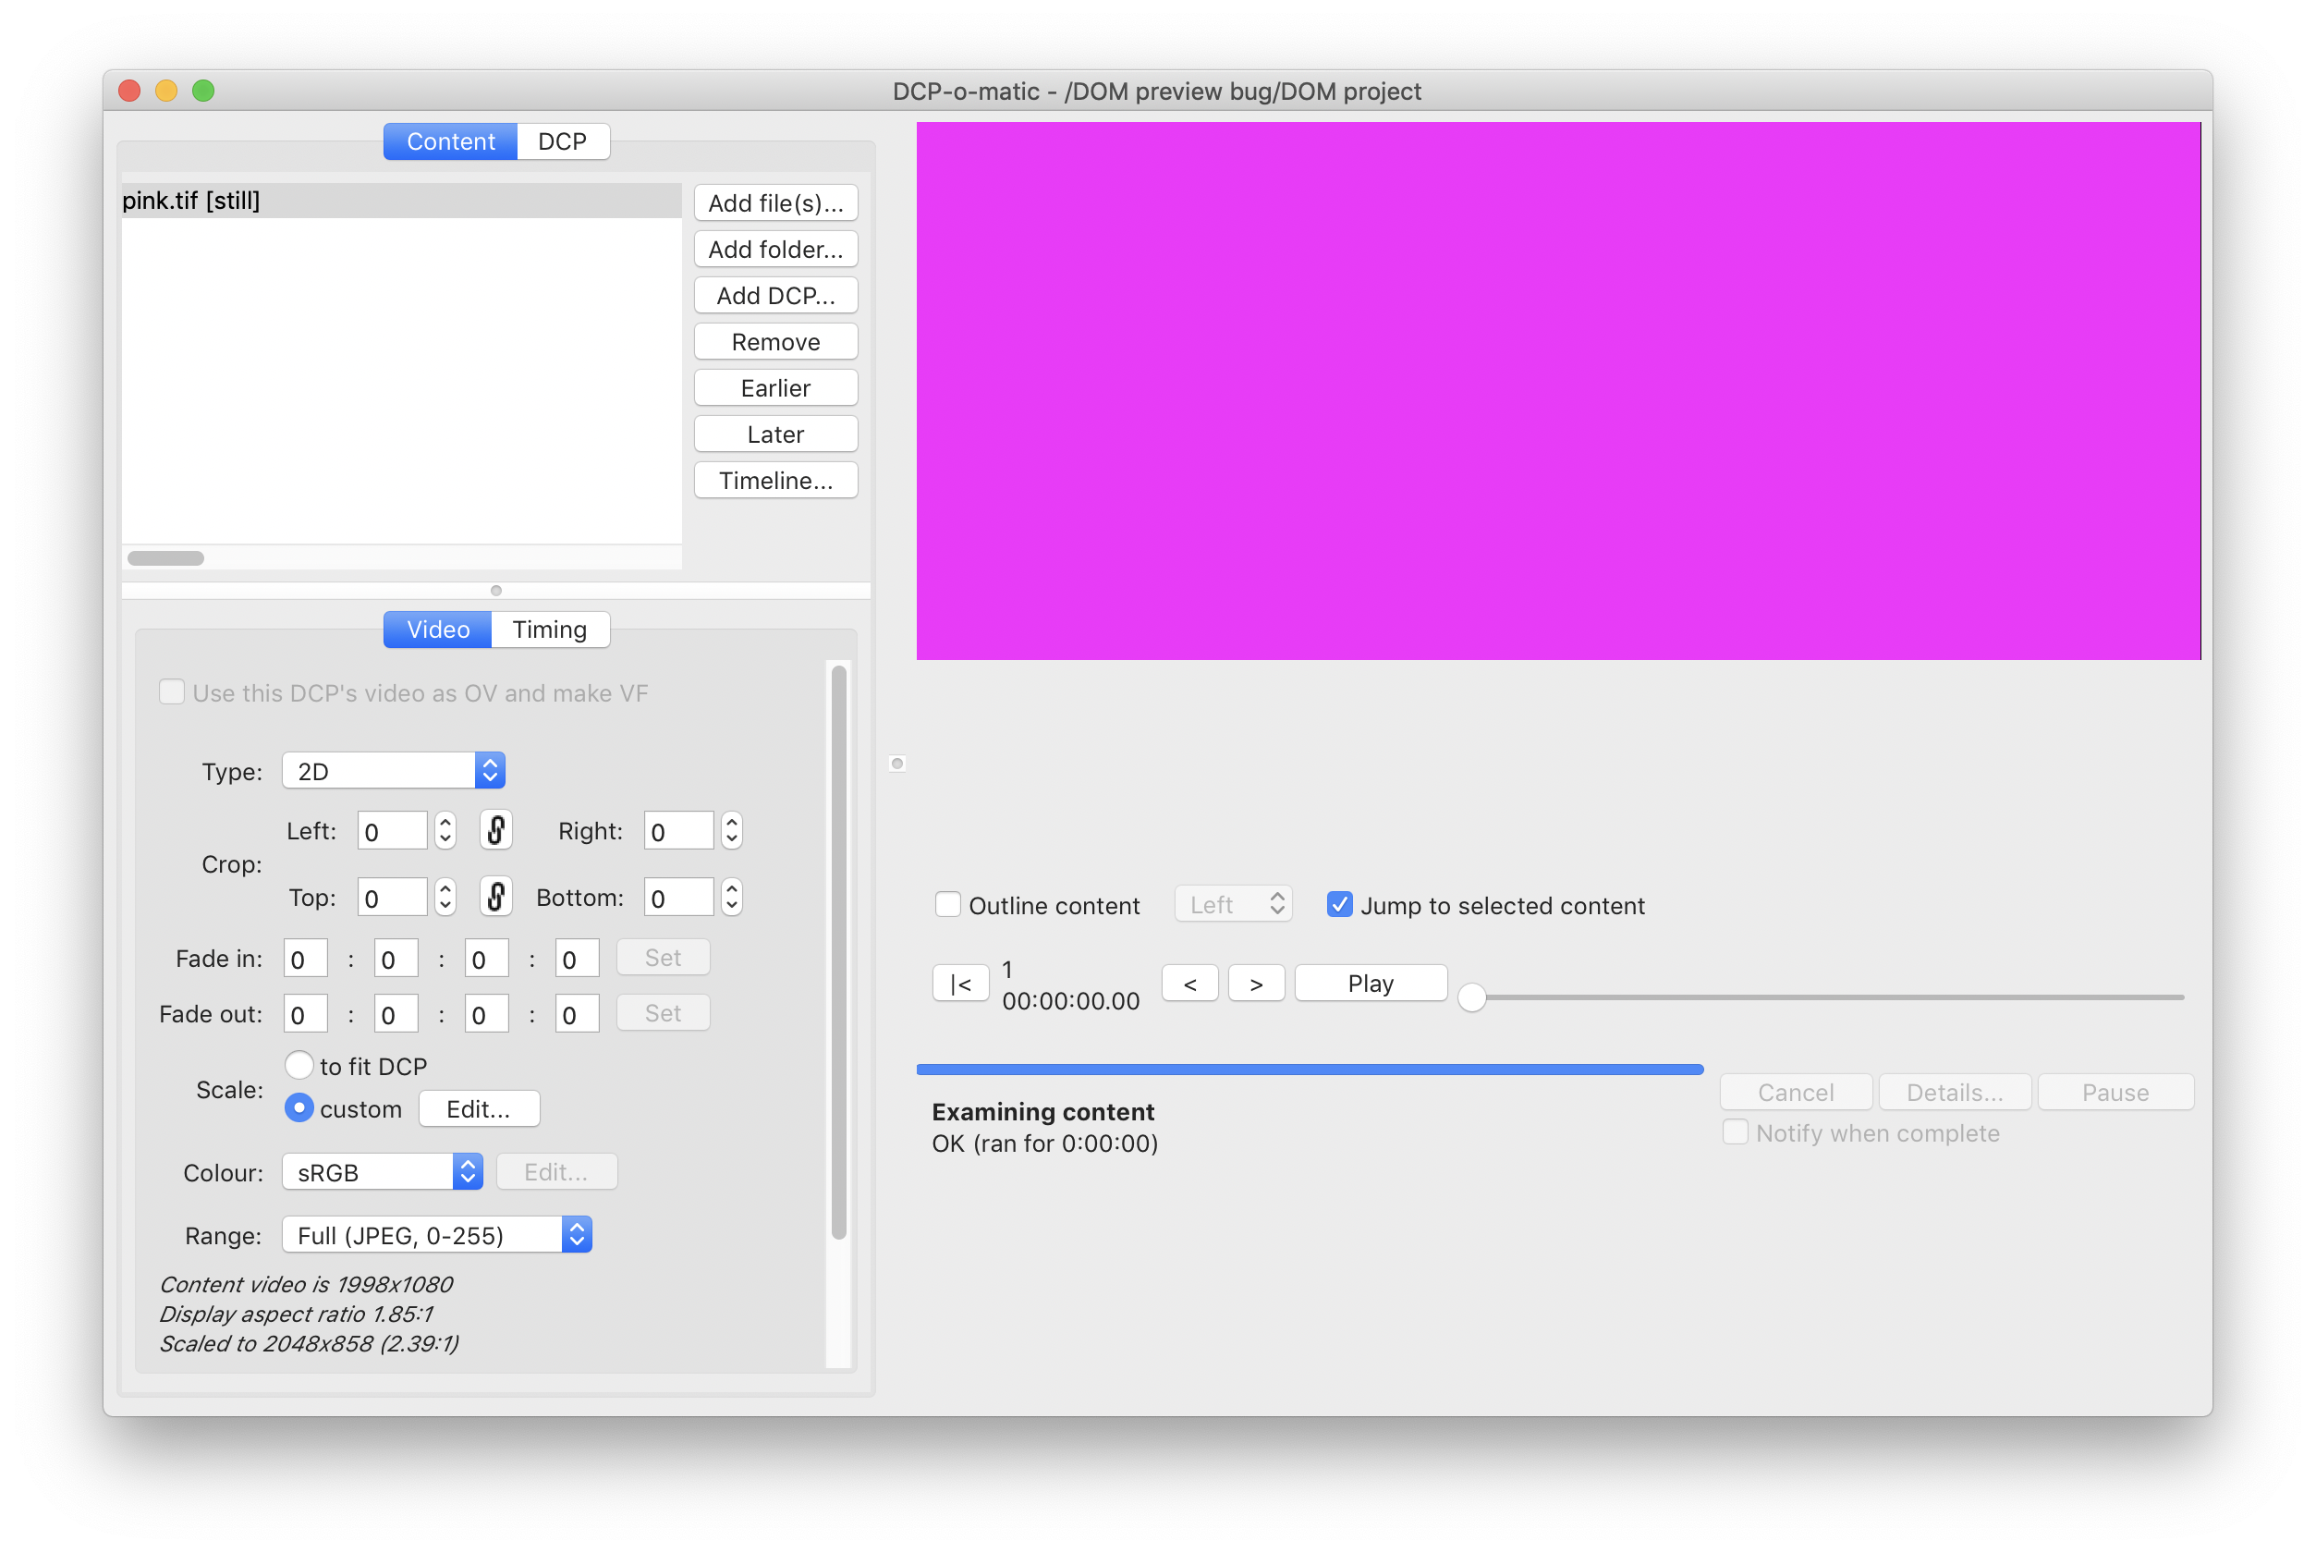This screenshot has width=2316, height=1553.
Task: Jump to start with |< button
Action: [x=959, y=984]
